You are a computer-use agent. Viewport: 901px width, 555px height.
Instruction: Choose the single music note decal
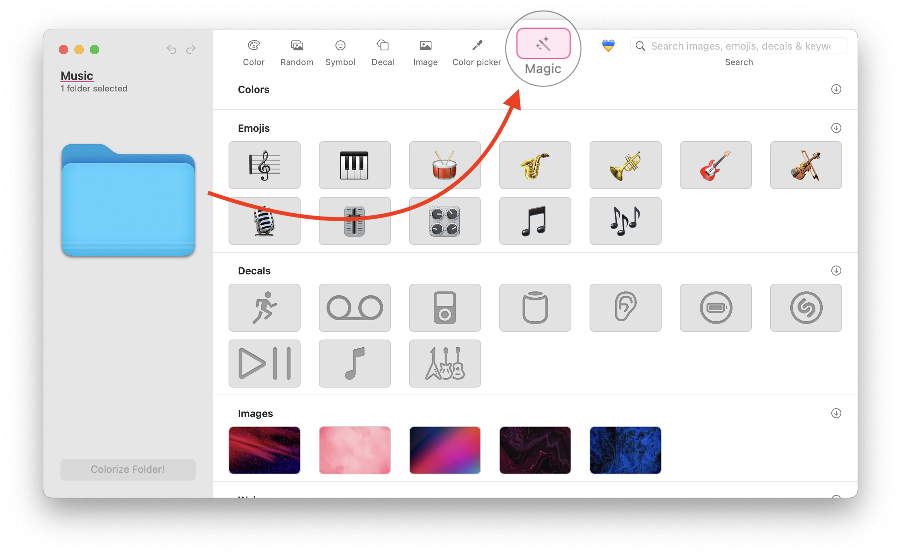tap(354, 364)
